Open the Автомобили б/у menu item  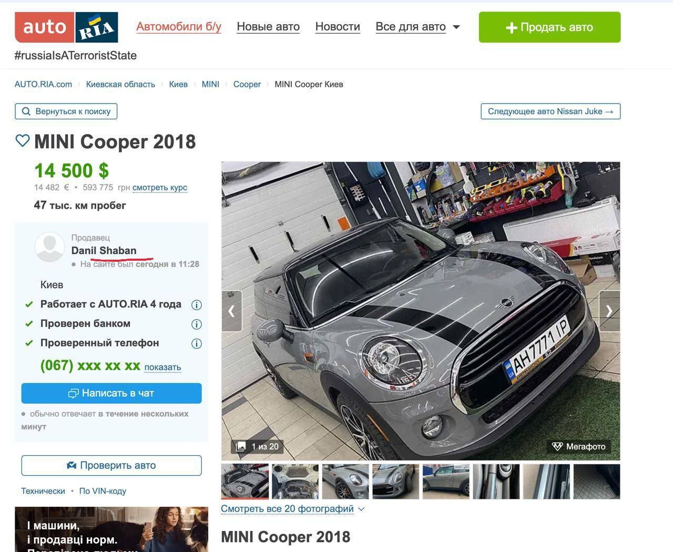click(179, 27)
